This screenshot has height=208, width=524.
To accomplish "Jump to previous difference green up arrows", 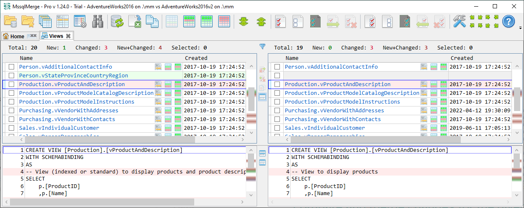I will 261,21.
